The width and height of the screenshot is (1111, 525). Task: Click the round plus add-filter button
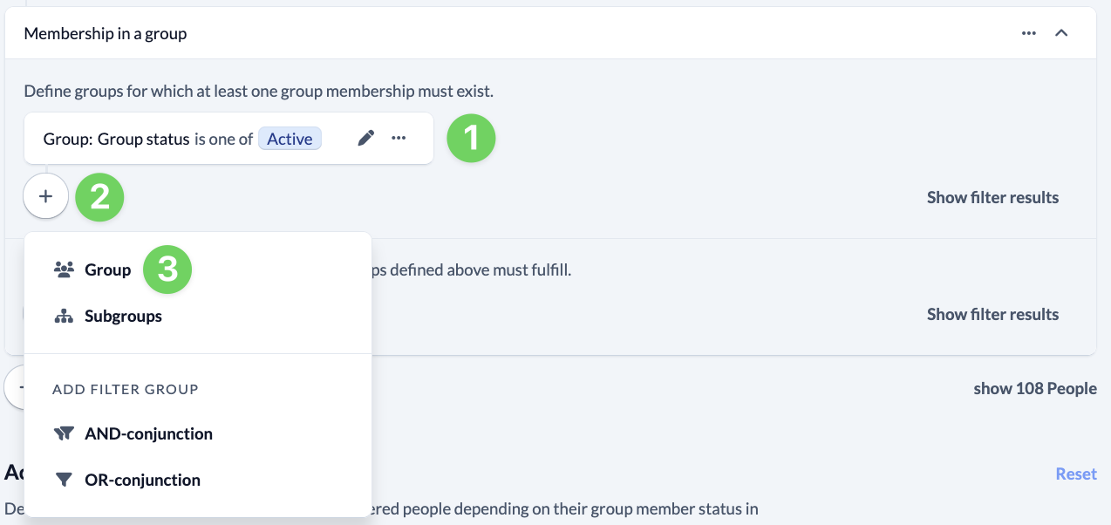[x=46, y=197]
